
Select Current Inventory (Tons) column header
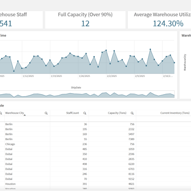coord(175,113)
